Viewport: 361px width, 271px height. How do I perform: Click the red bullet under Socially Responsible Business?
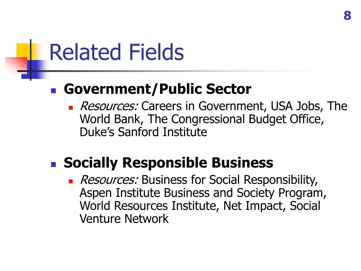coord(71,181)
